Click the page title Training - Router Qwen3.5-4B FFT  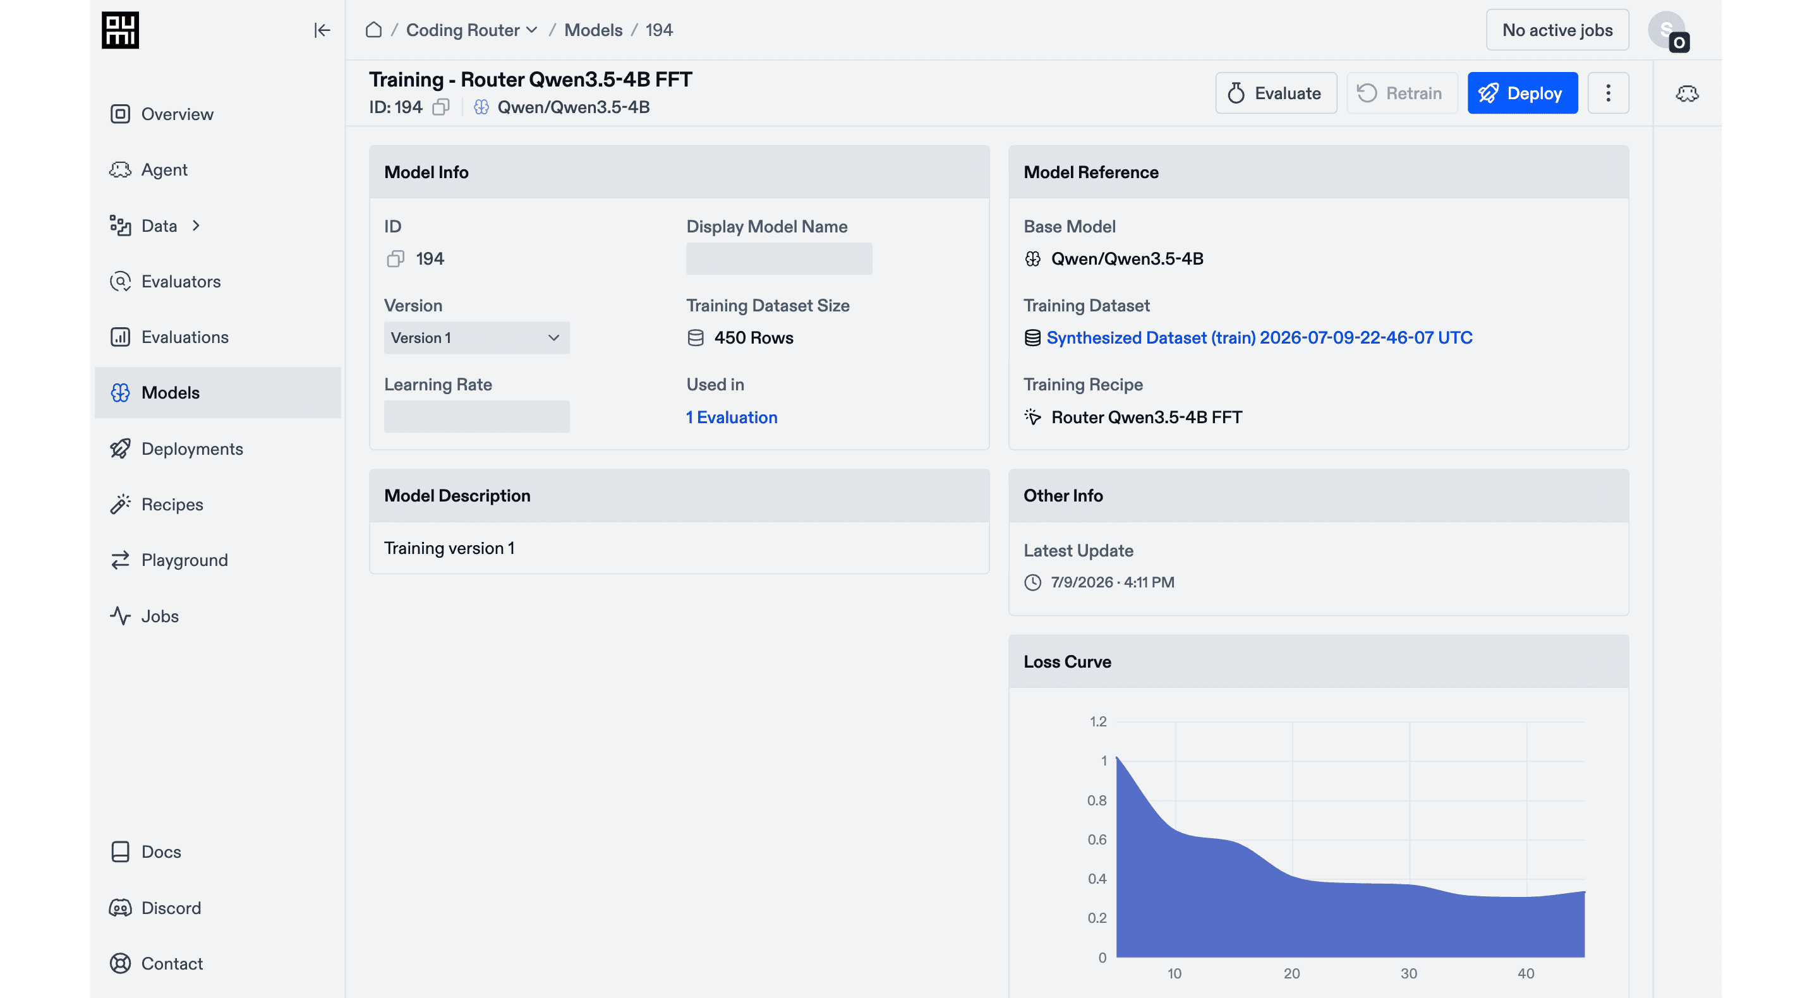530,80
